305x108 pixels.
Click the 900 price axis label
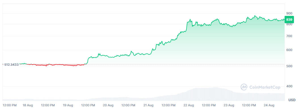(x=289, y=13)
